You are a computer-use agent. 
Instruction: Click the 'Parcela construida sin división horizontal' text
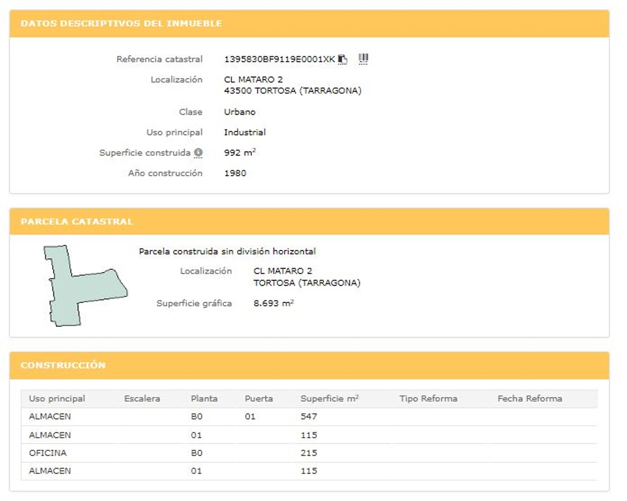(x=227, y=252)
